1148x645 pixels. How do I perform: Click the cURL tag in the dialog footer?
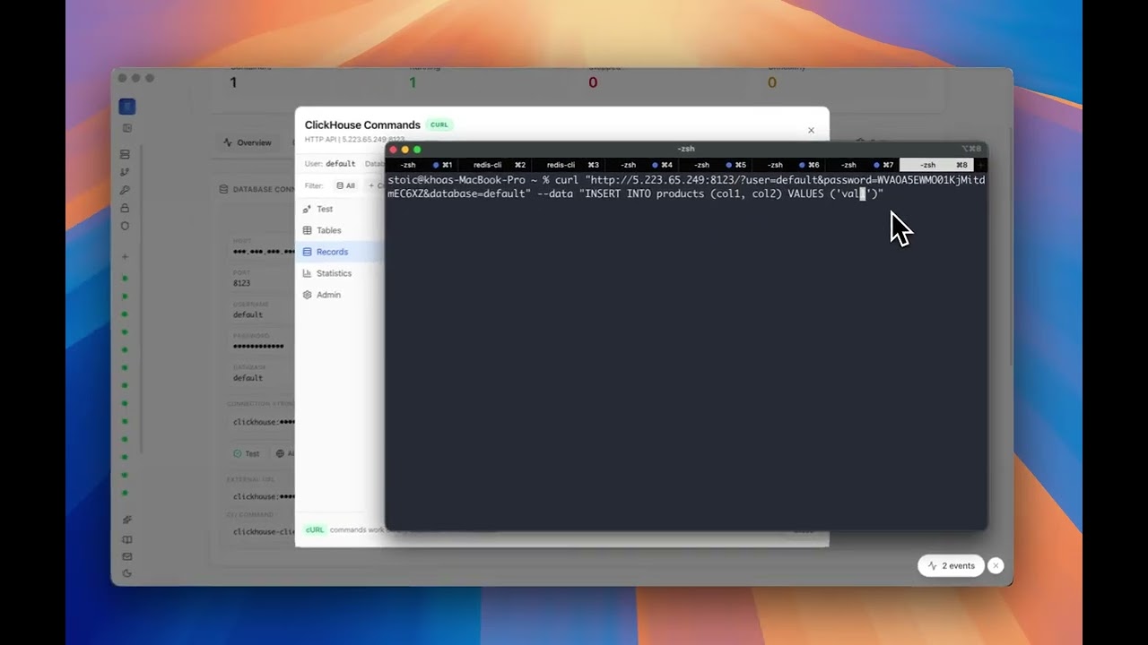click(314, 530)
